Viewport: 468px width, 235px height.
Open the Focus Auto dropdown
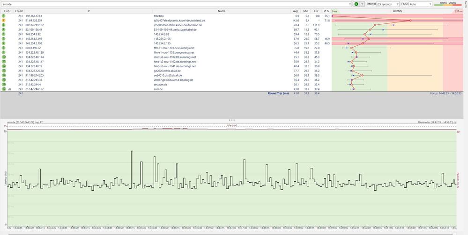tap(420, 4)
